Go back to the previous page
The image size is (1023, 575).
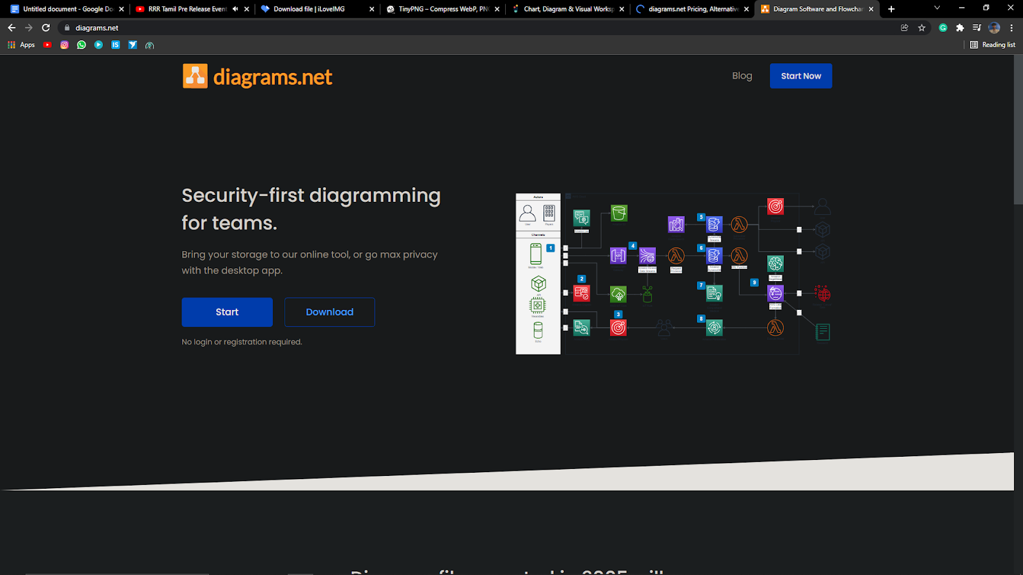pos(12,27)
